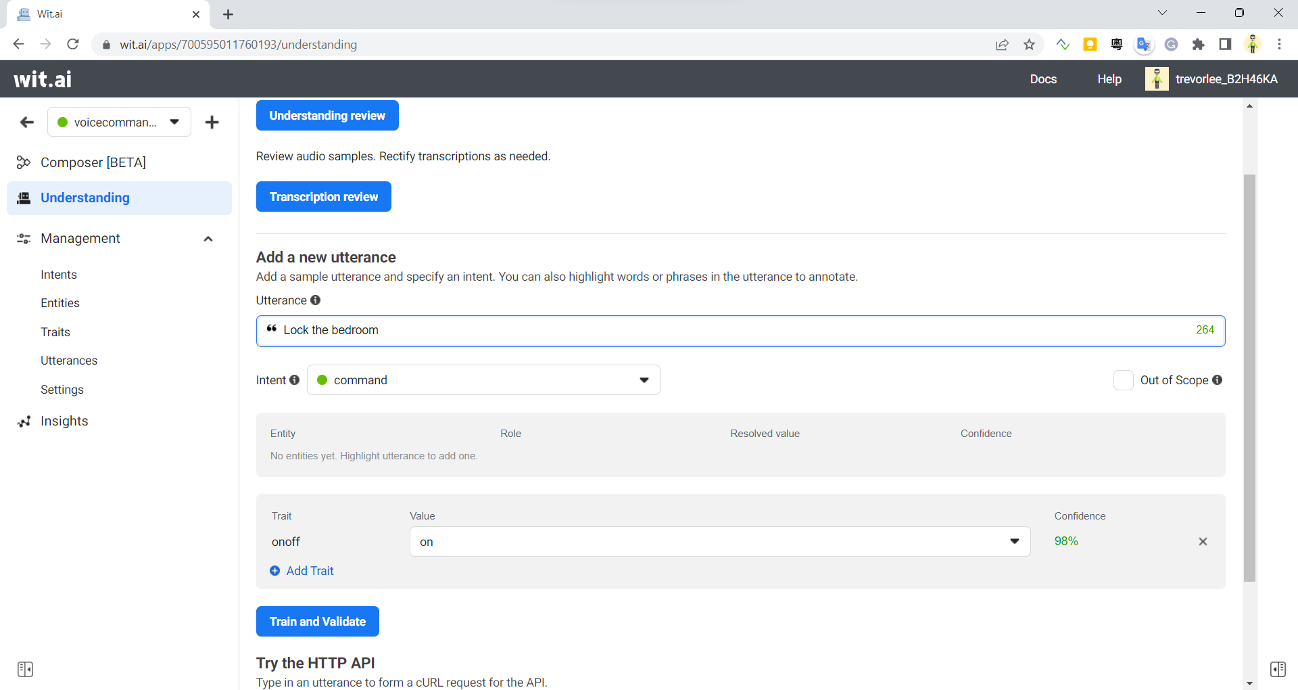This screenshot has height=690, width=1298.
Task: Click the green checkmark extension icon
Action: point(1063,45)
